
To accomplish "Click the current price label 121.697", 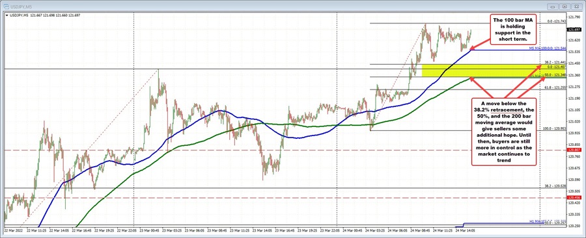I will click(574, 29).
